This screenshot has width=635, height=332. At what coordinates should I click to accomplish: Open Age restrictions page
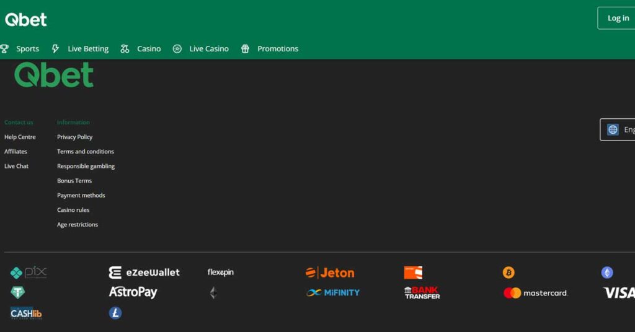point(78,224)
